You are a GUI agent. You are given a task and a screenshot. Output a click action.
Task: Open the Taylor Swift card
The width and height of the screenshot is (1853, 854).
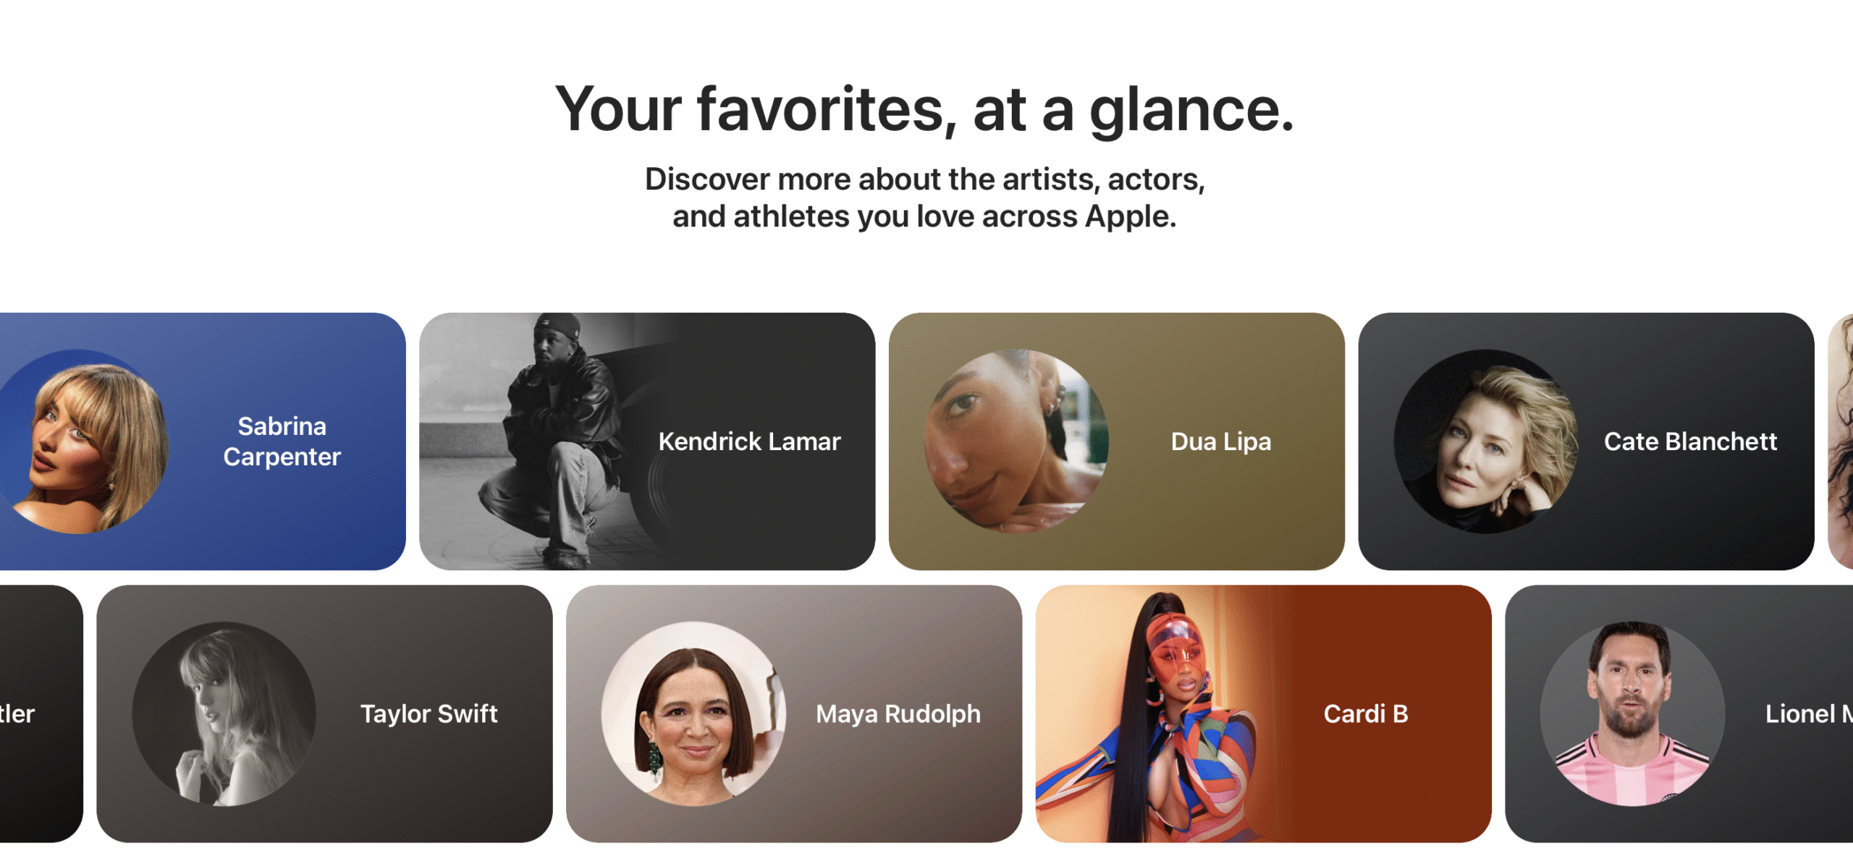pyautogui.click(x=324, y=714)
